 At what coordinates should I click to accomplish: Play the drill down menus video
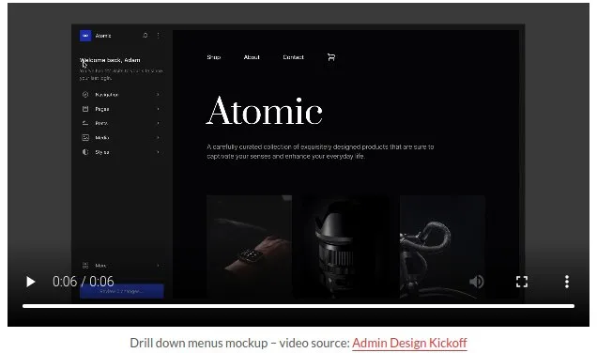click(x=30, y=282)
